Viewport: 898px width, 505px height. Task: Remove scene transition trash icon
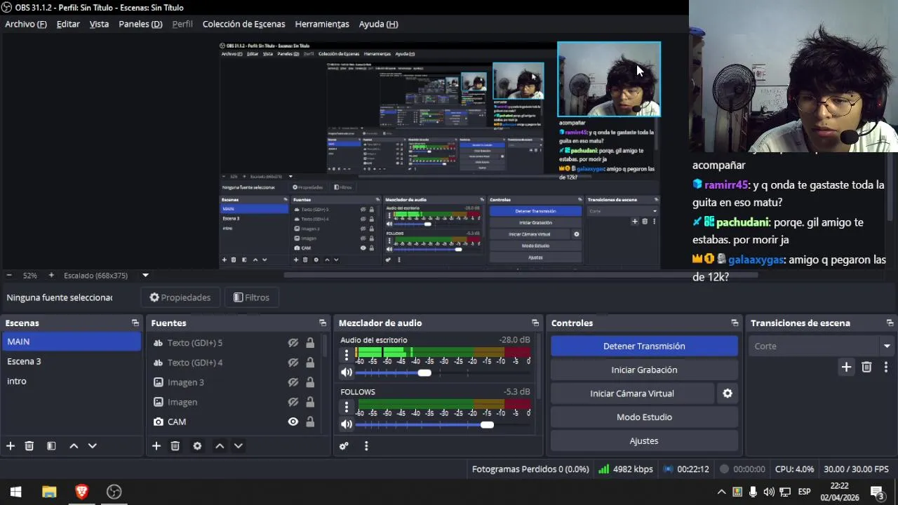(866, 367)
